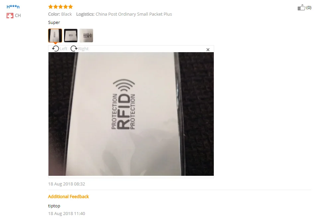Click the rotate left arrow icon

pos(55,49)
